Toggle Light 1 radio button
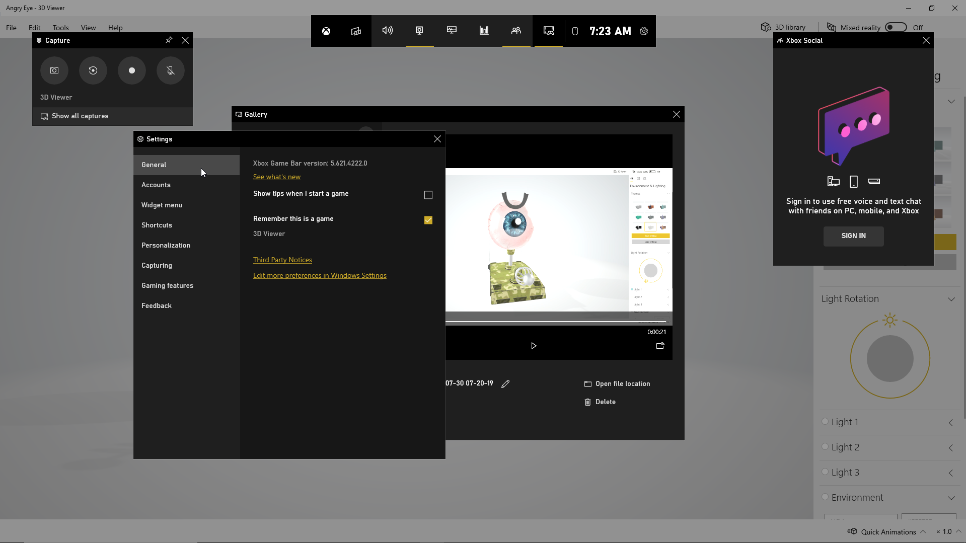This screenshot has width=966, height=543. pyautogui.click(x=825, y=422)
